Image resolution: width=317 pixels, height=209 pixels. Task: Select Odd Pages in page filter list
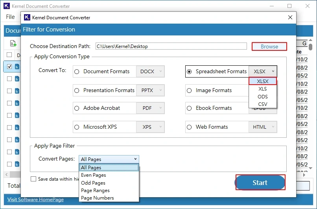point(109,183)
